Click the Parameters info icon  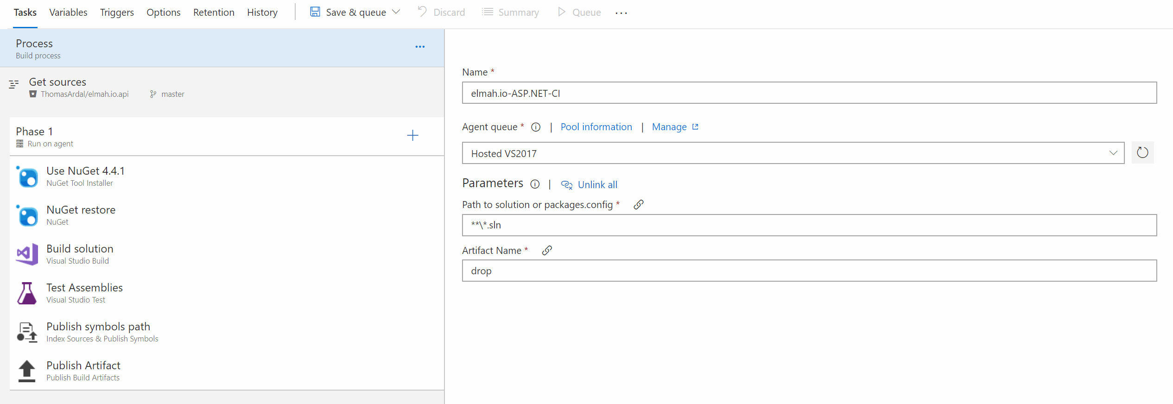(x=535, y=184)
